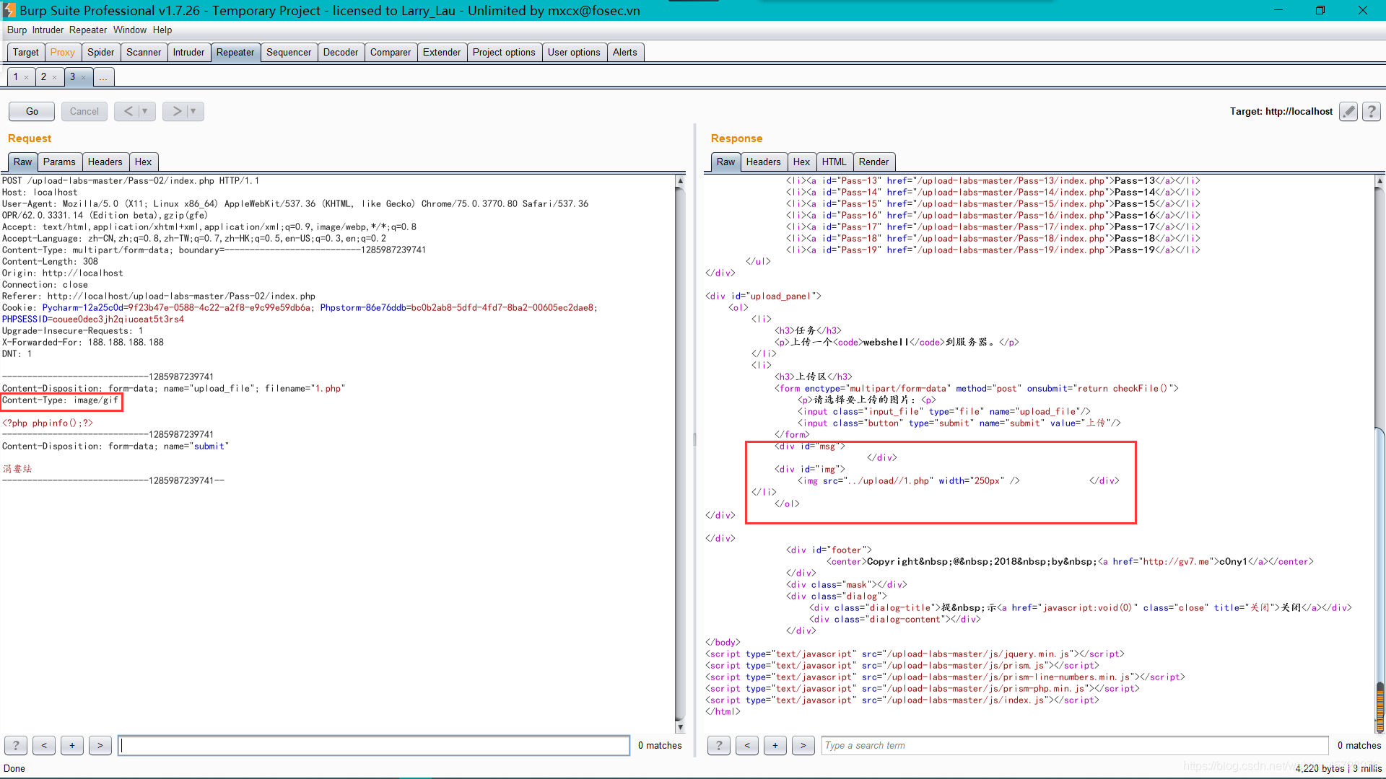This screenshot has height=779, width=1386.
Task: Close Repeater tab 1
Action: (x=27, y=77)
